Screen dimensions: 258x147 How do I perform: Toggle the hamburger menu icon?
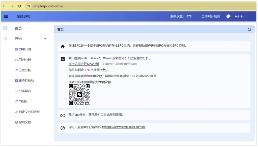pyautogui.click(x=6, y=16)
